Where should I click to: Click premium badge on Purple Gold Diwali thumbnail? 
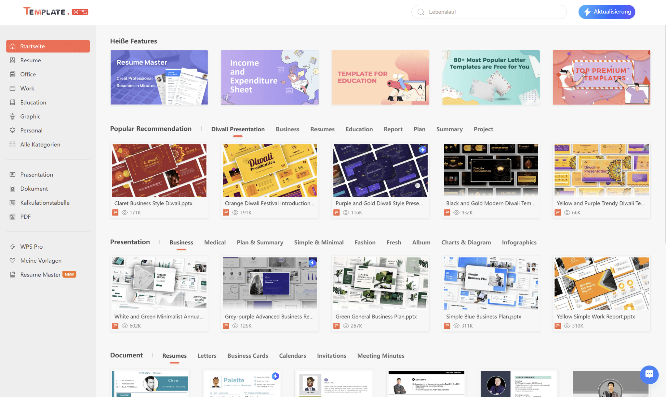[422, 150]
